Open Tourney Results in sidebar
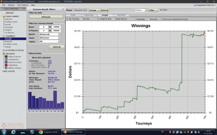Image resolution: width=217 pixels, height=135 pixels. click(x=13, y=39)
